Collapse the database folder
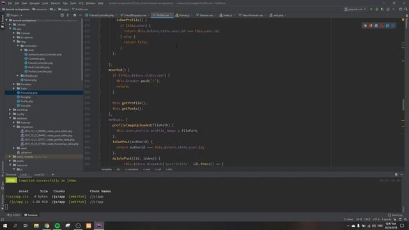 10,118
